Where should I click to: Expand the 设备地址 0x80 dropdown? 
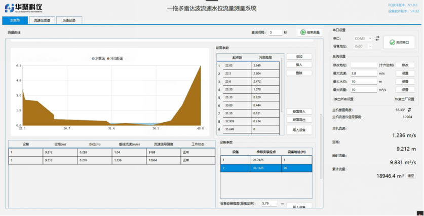(x=363, y=46)
